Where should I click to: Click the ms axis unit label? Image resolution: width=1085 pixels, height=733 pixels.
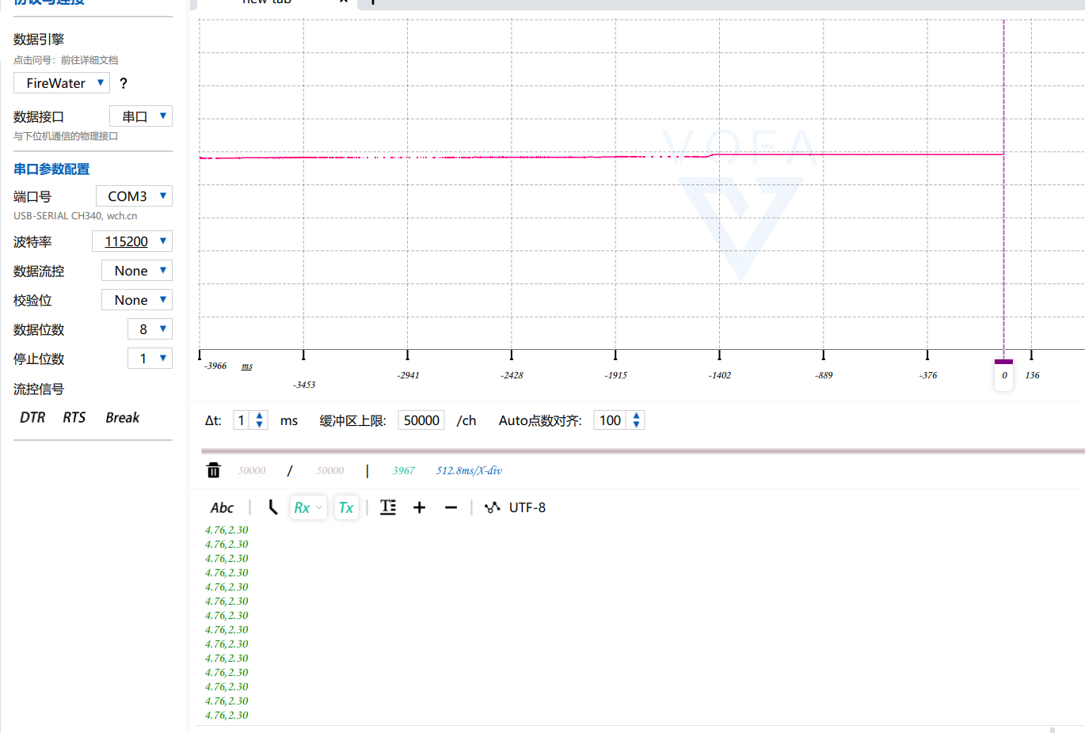247,366
